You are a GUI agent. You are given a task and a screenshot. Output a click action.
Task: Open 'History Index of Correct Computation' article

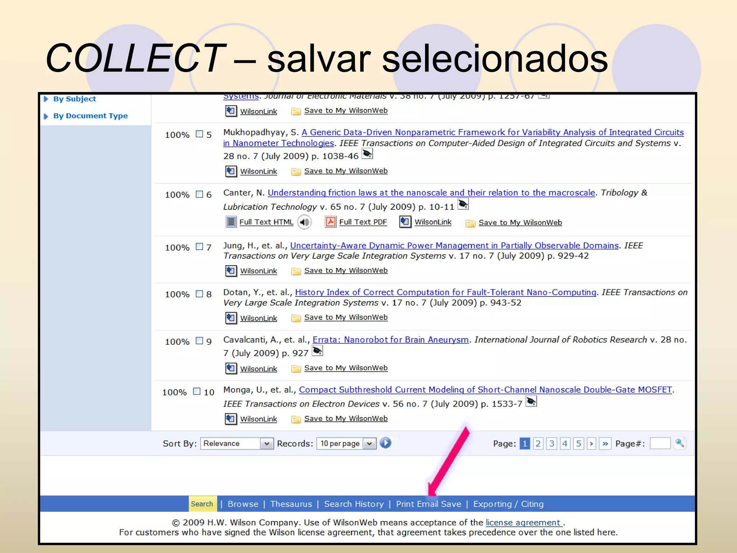(x=446, y=292)
